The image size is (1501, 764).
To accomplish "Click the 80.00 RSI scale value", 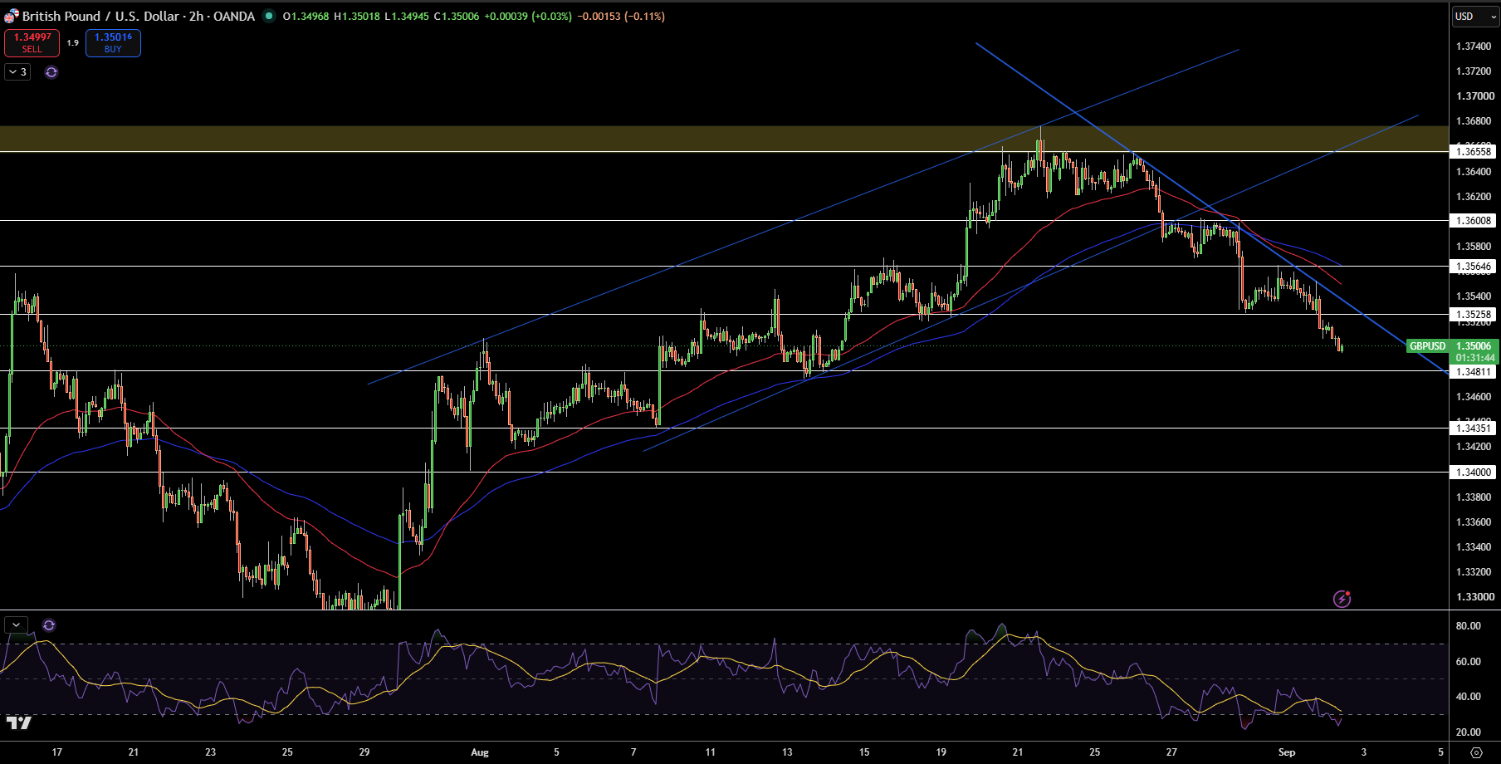I will pos(1469,626).
